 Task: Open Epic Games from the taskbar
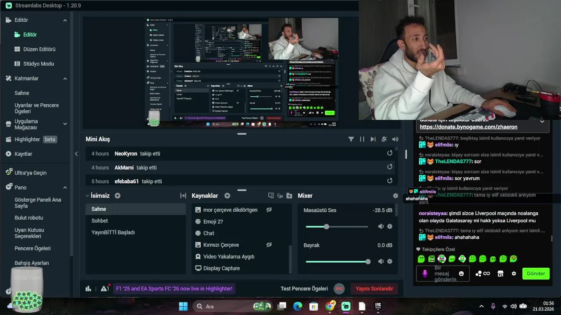[x=378, y=306]
